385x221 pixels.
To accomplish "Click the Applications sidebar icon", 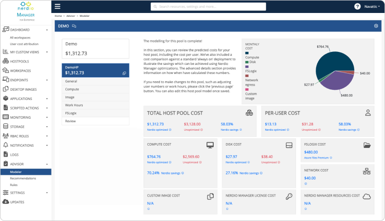I will coord(6,98).
